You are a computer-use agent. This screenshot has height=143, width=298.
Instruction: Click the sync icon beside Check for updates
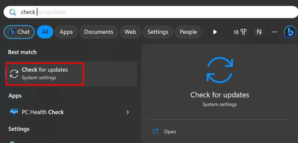pyautogui.click(x=14, y=74)
